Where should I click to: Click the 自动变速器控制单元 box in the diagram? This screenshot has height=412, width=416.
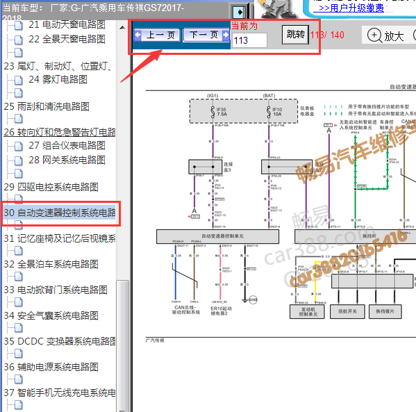(217, 236)
